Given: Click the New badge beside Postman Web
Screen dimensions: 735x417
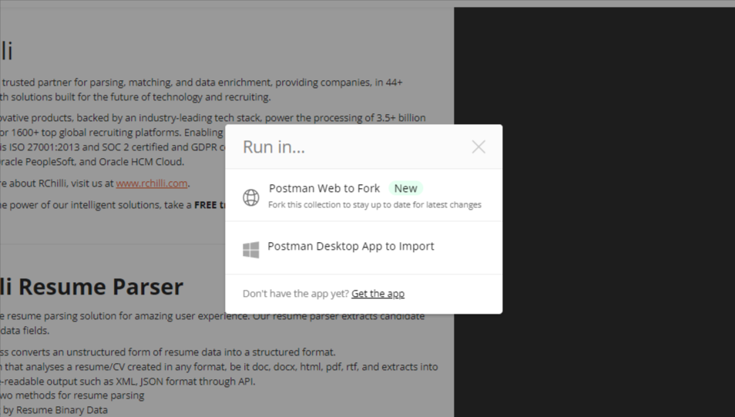Looking at the screenshot, I should pos(405,188).
